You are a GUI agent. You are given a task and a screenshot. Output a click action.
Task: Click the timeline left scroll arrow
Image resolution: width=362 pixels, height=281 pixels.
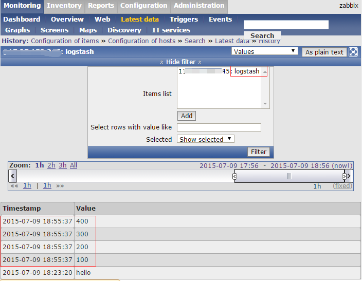coord(12,176)
